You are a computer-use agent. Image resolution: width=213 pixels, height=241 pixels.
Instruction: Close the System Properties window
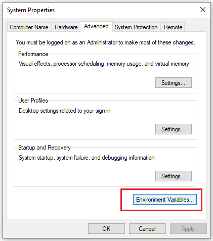[x=203, y=10]
